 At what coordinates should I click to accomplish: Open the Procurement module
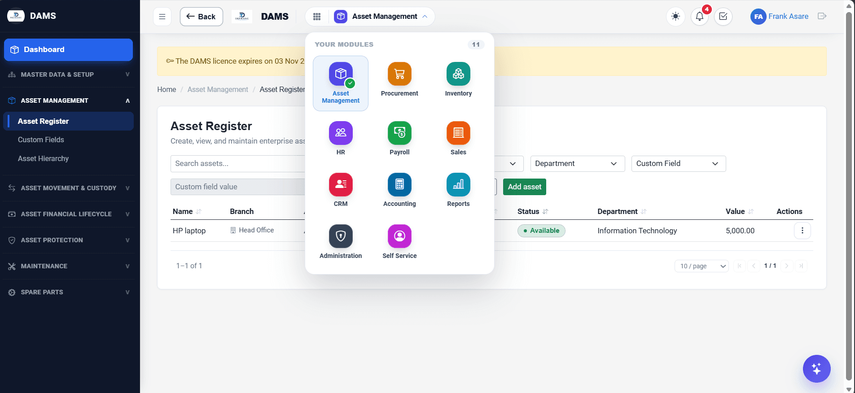[399, 80]
